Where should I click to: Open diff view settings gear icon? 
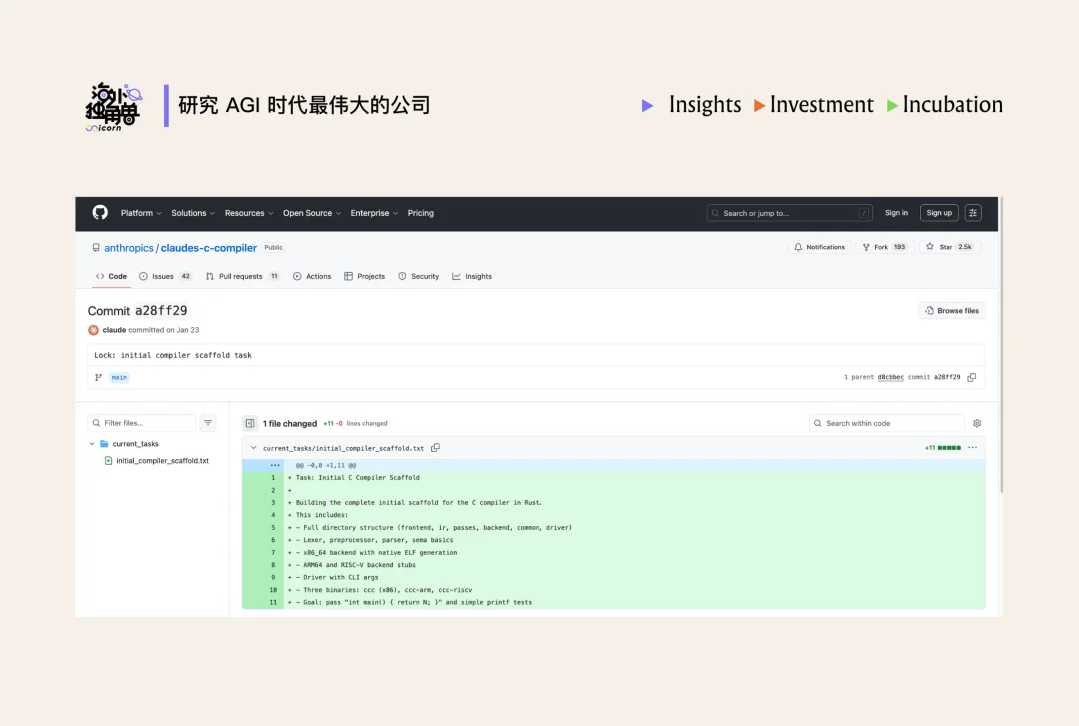pyautogui.click(x=977, y=423)
